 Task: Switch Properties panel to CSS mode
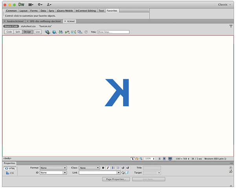pos(10,173)
